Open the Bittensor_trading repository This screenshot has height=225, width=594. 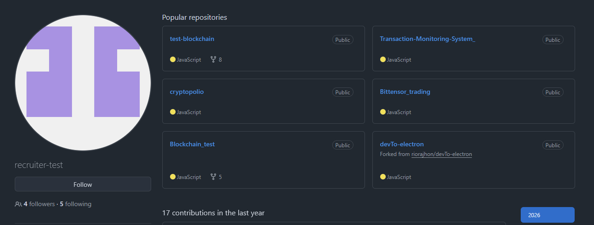pos(405,92)
